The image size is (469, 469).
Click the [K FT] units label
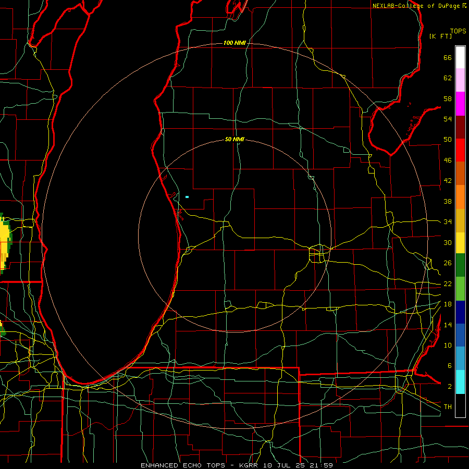[x=440, y=36]
